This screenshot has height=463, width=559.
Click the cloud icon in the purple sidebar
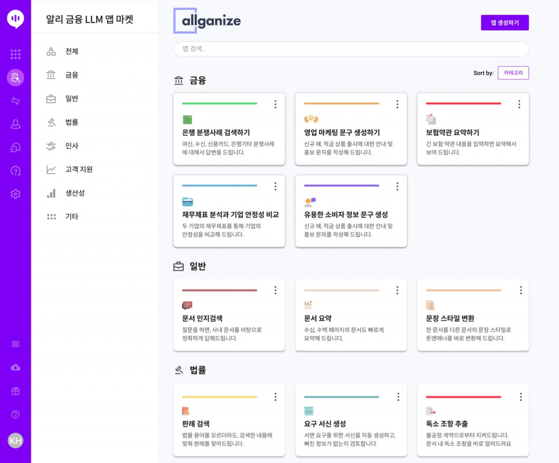pos(15,367)
